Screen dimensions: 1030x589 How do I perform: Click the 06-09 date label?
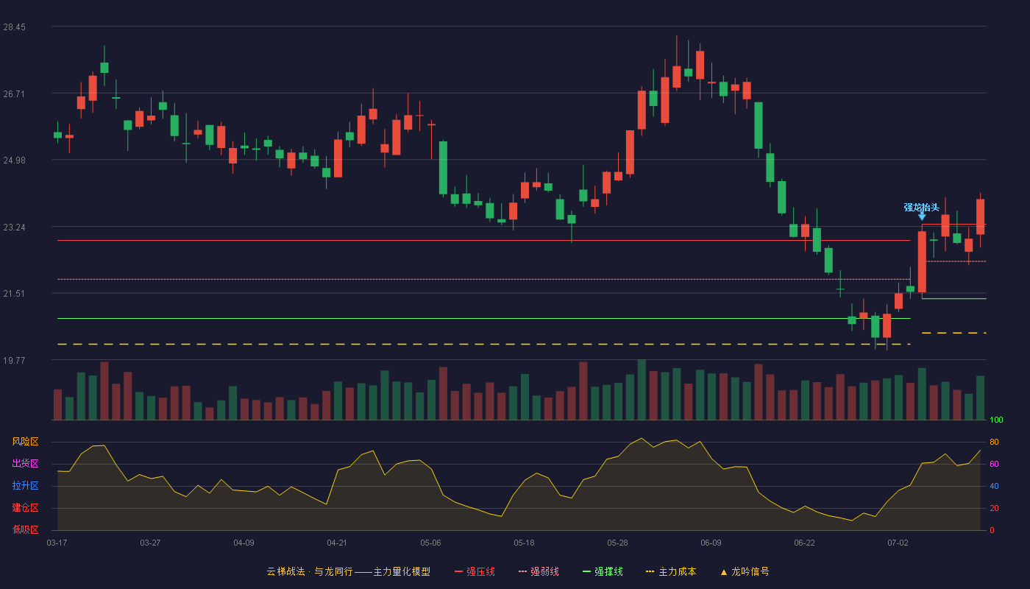711,543
